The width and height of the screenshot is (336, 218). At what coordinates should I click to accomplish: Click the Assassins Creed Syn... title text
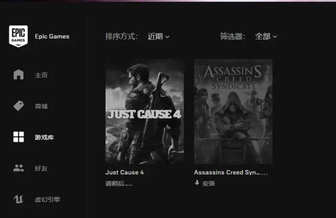231,172
